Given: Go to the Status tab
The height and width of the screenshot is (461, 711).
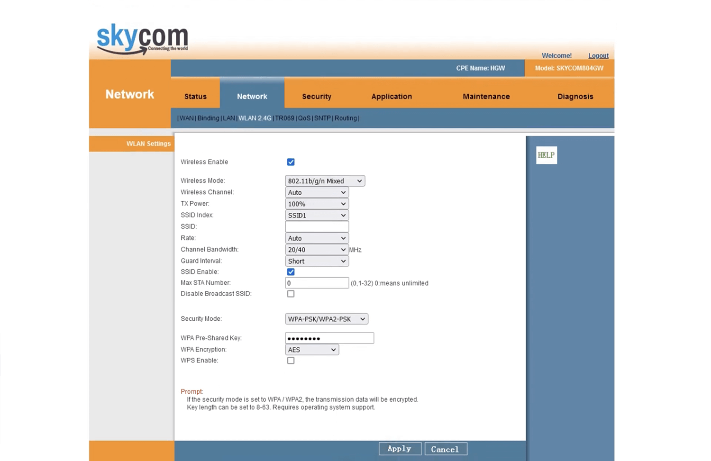Looking at the screenshot, I should (195, 96).
